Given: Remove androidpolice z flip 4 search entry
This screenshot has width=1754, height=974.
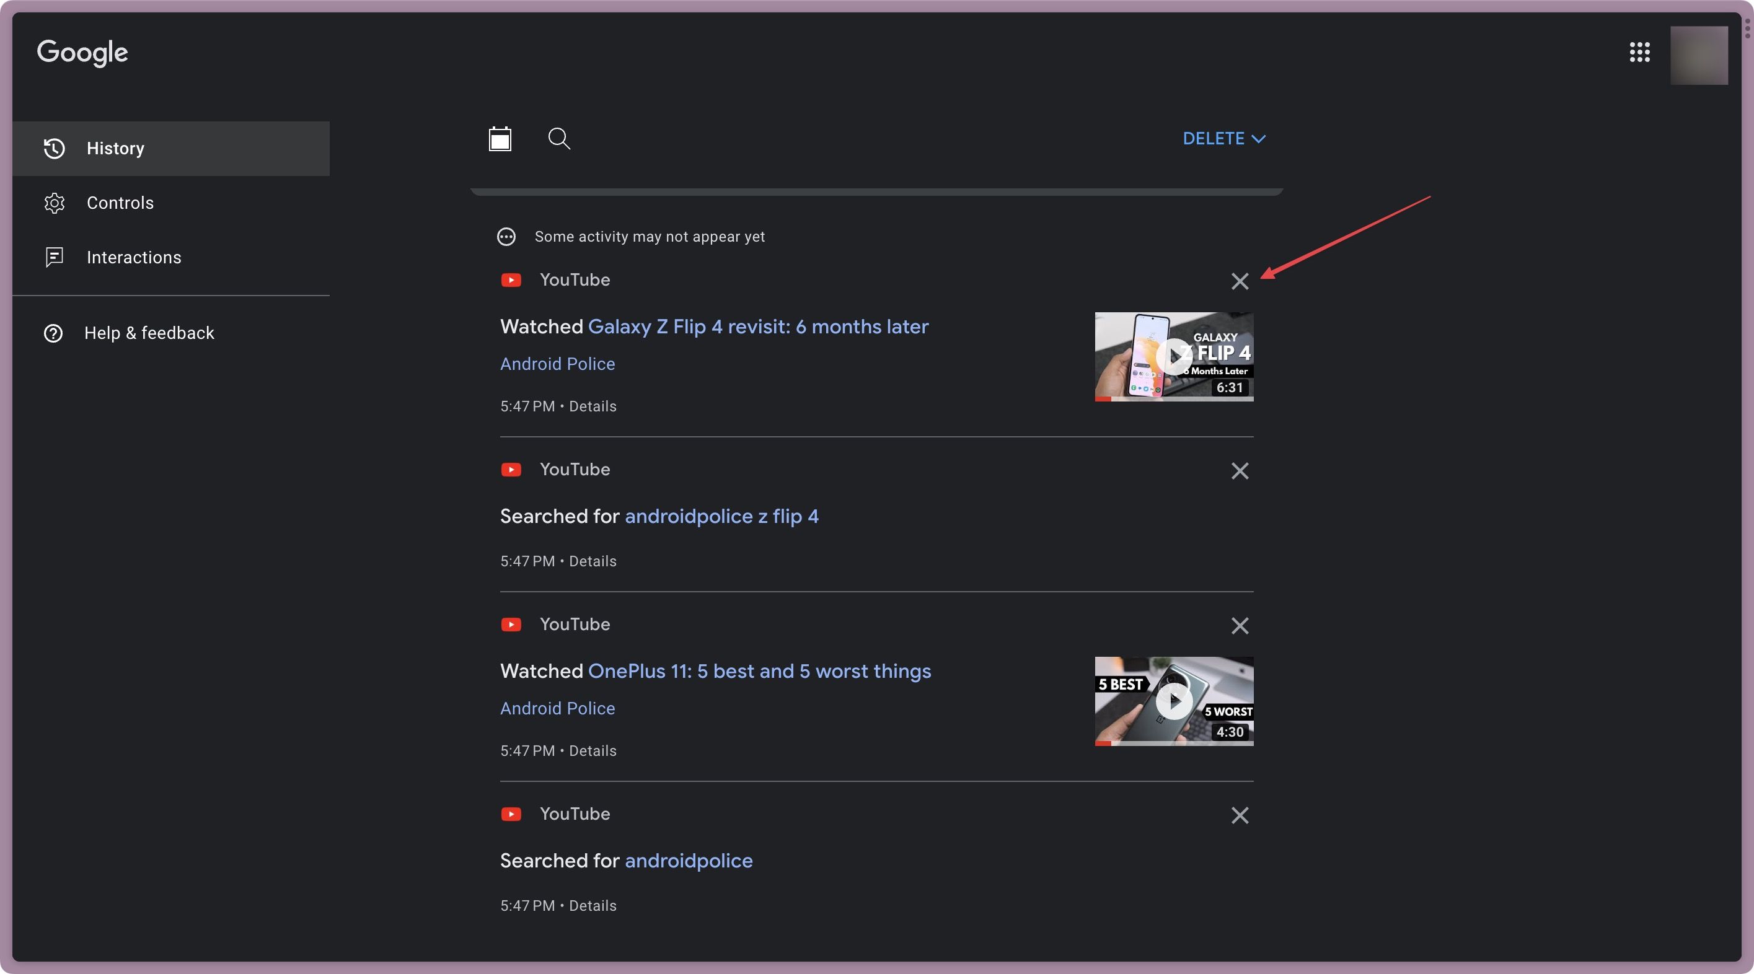Looking at the screenshot, I should 1240,470.
